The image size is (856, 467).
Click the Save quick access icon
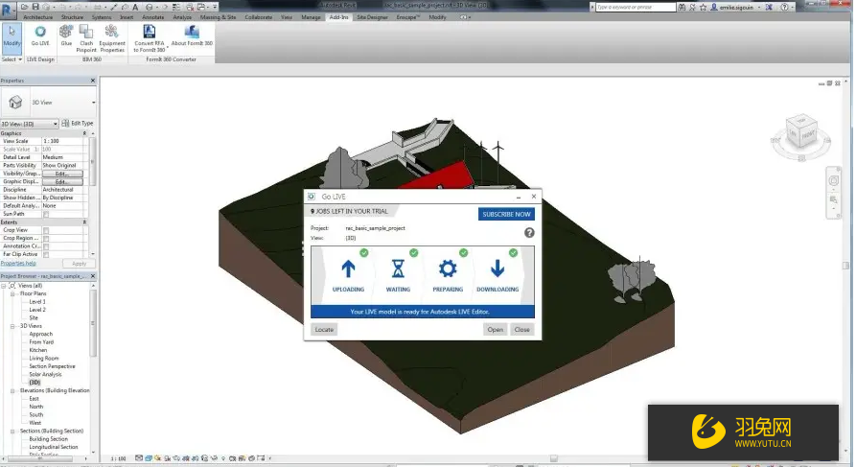coord(35,7)
